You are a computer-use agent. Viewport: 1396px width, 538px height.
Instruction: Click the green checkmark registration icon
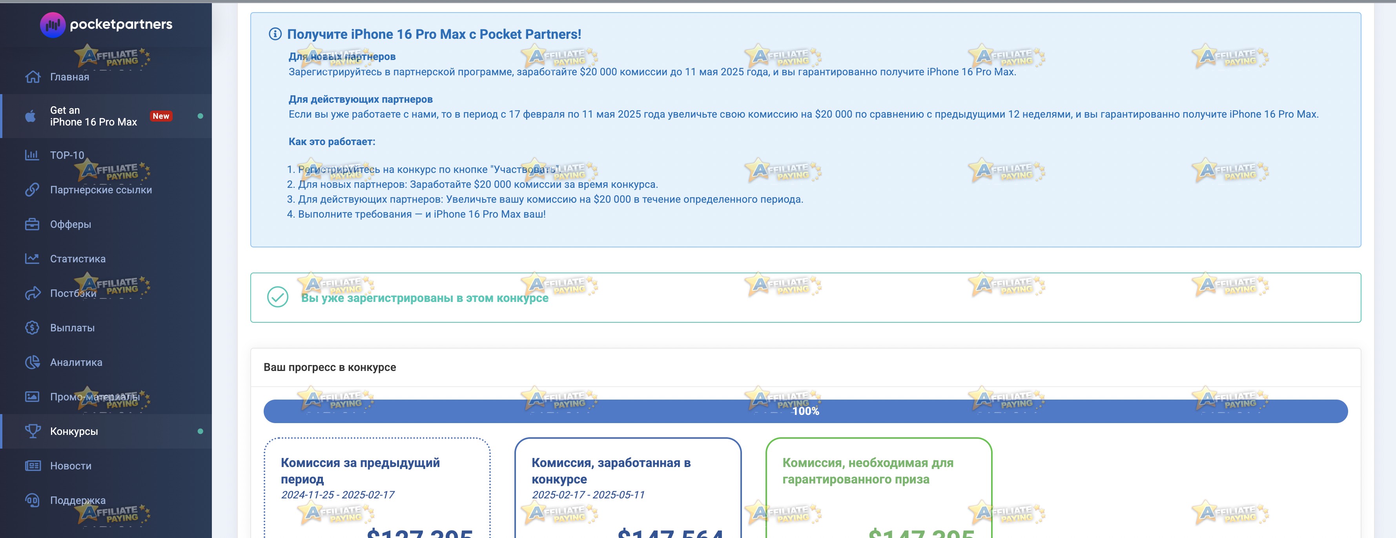277,297
